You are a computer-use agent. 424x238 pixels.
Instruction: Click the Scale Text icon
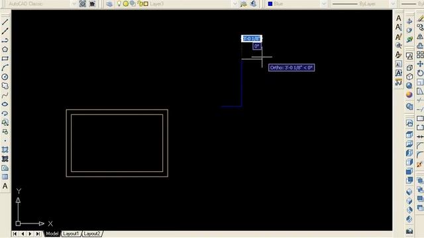399,64
